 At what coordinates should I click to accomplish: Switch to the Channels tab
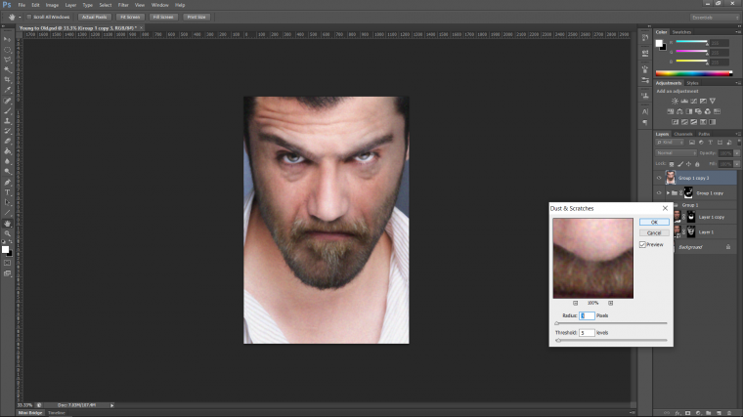click(x=682, y=134)
